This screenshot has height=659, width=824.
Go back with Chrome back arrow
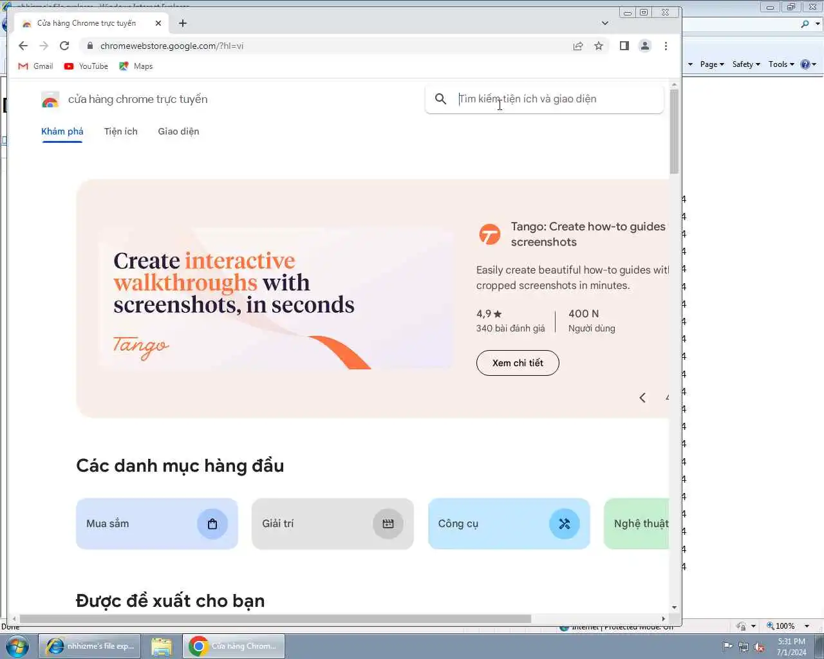[x=23, y=46]
